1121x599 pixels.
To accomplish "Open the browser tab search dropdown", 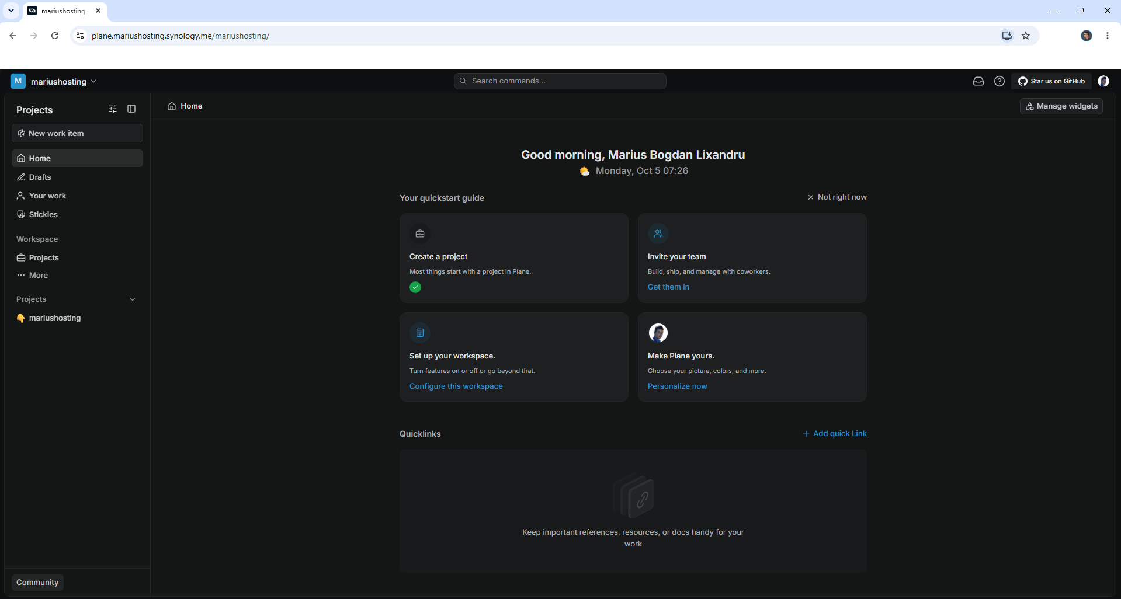I will pyautogui.click(x=11, y=11).
